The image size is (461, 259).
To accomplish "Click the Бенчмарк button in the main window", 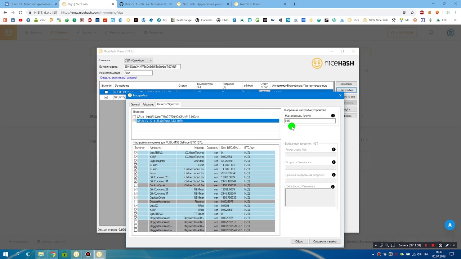I will coord(346,84).
